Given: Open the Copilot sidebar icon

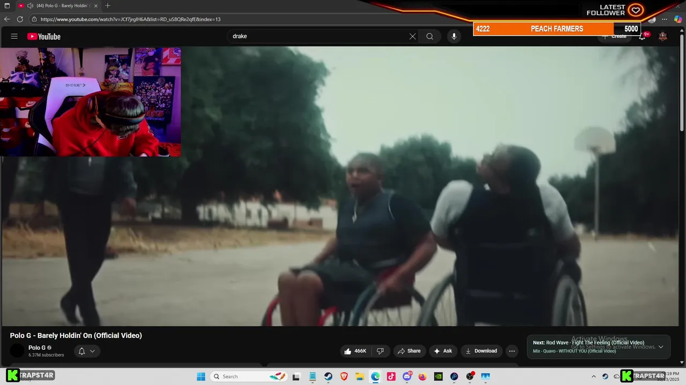Looking at the screenshot, I should [678, 19].
